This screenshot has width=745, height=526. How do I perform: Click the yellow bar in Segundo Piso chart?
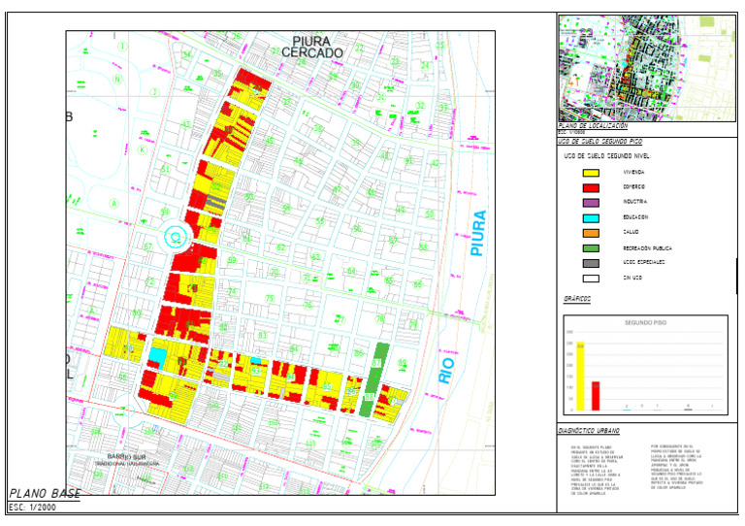[580, 376]
